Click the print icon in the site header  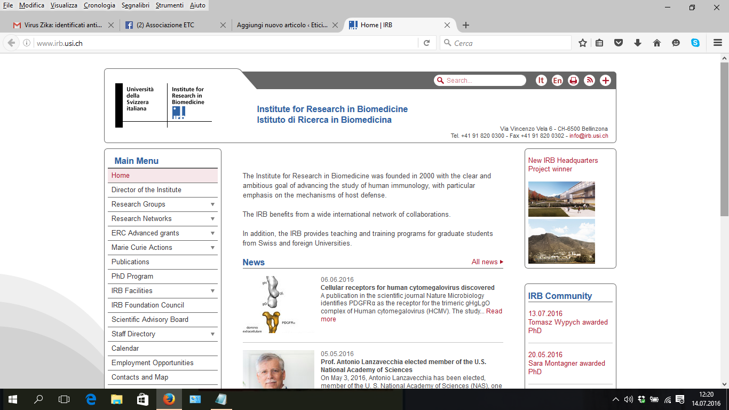coord(573,81)
